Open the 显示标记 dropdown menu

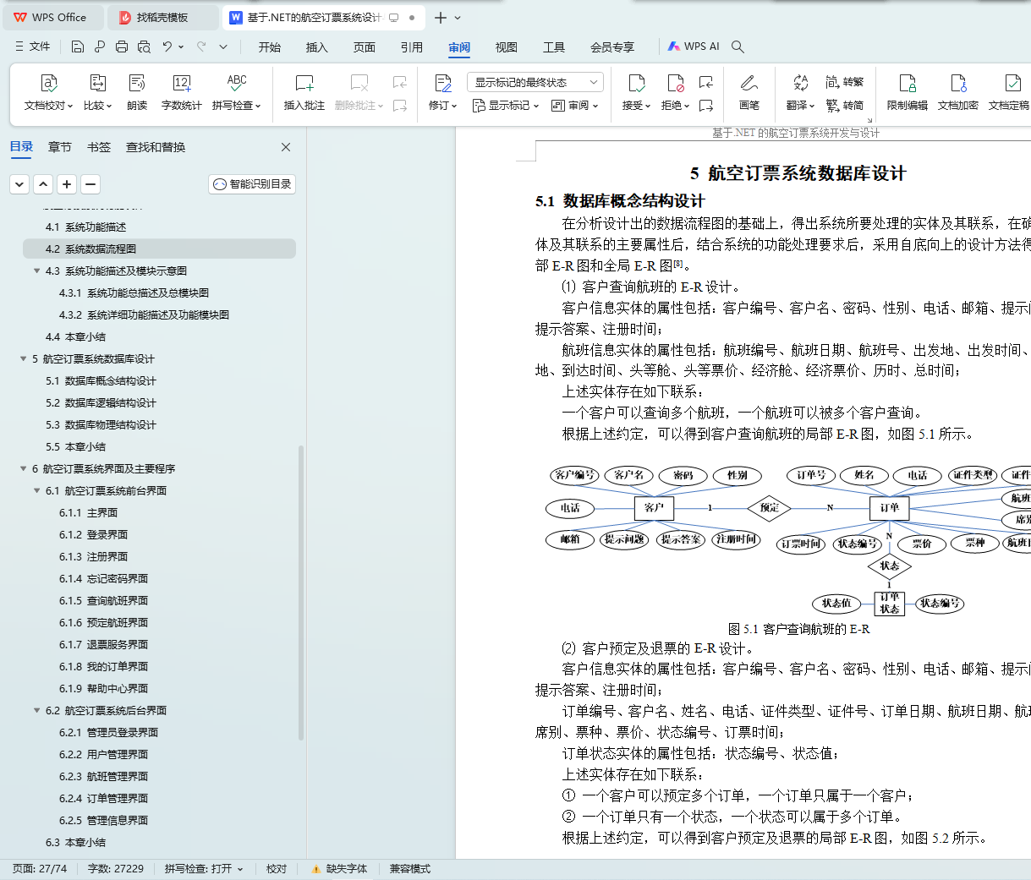(506, 106)
